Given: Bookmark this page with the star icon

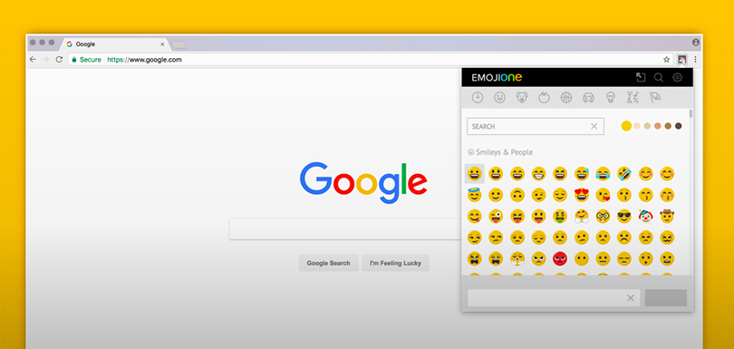Looking at the screenshot, I should click(667, 60).
